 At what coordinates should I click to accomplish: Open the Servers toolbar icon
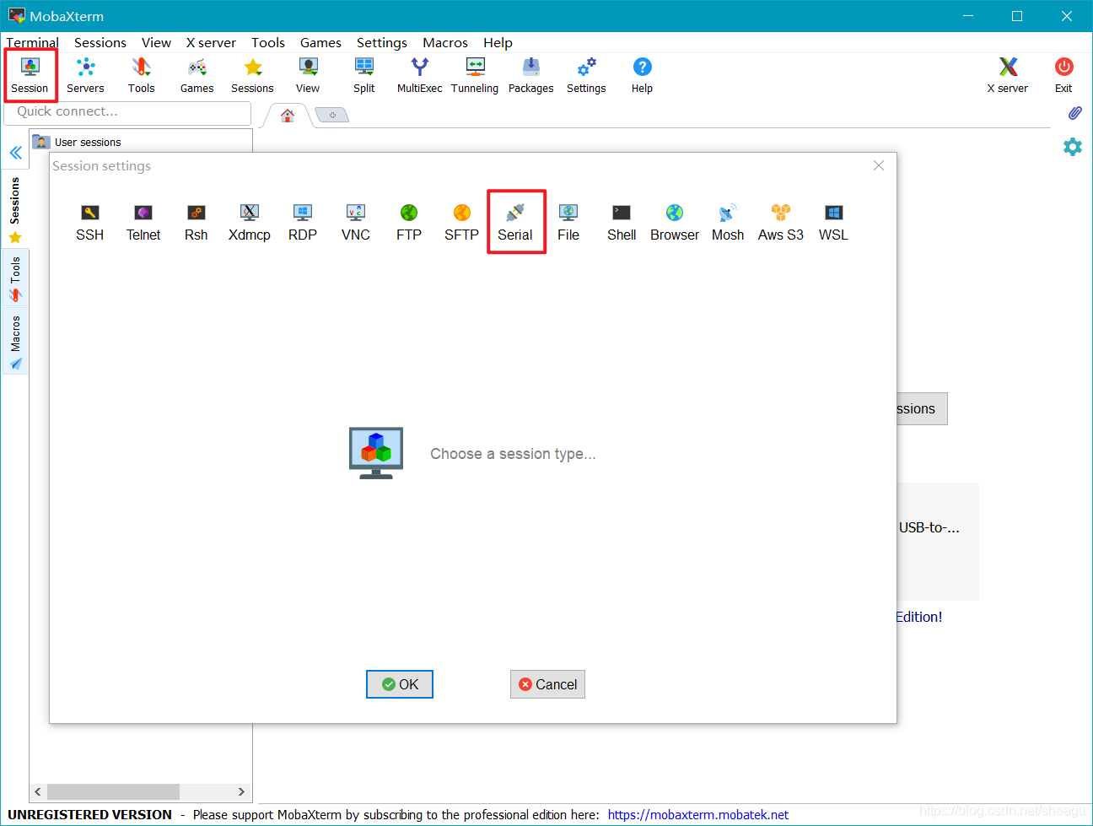85,75
